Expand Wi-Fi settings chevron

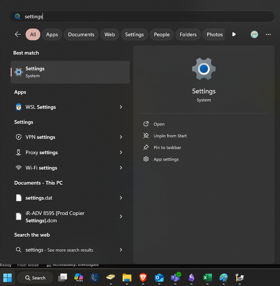[x=121, y=168]
